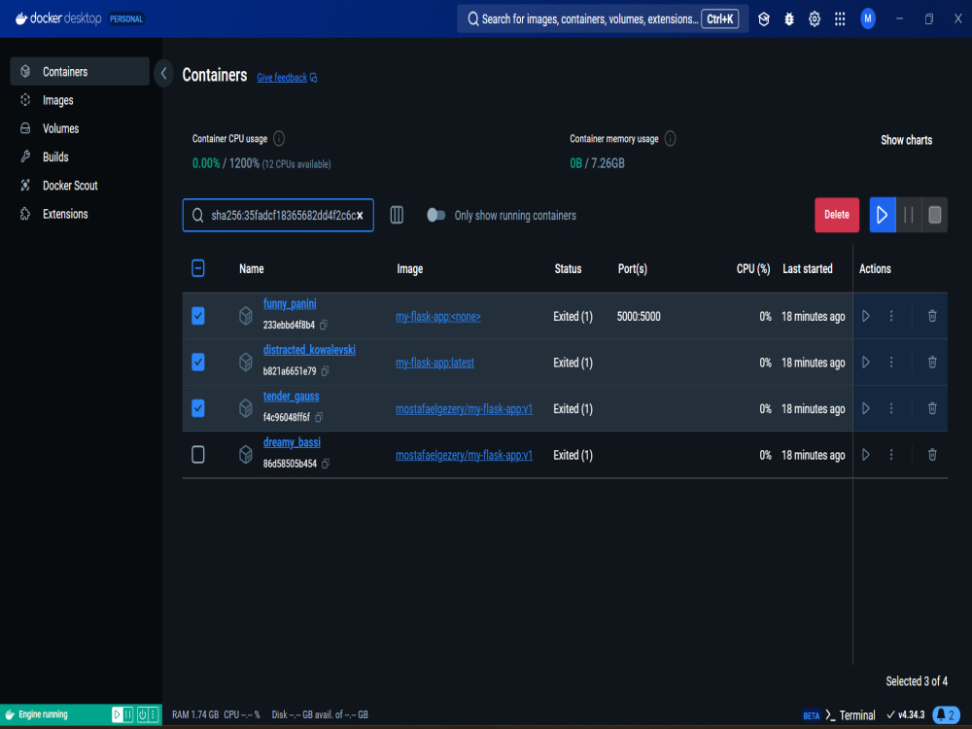Image resolution: width=972 pixels, height=729 pixels.
Task: Open the dreamy_bassi container link
Action: 292,442
